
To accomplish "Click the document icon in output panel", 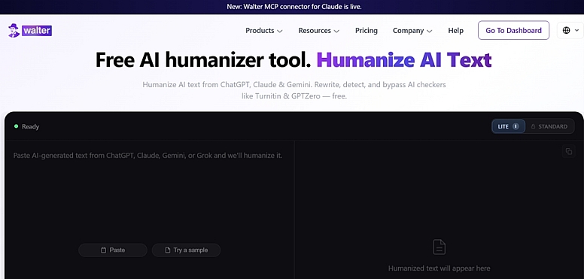I will 439,247.
